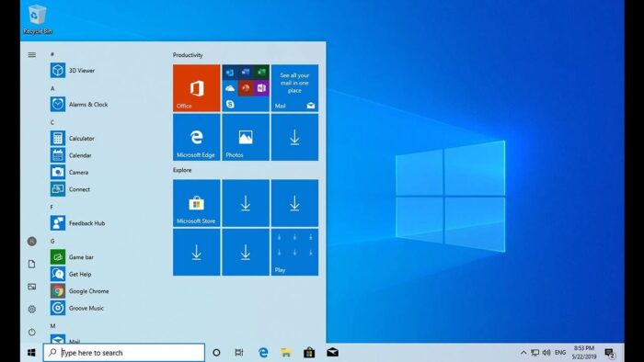Open Cortana from the taskbar
Viewport: 644px width, 362px height.
(216, 353)
